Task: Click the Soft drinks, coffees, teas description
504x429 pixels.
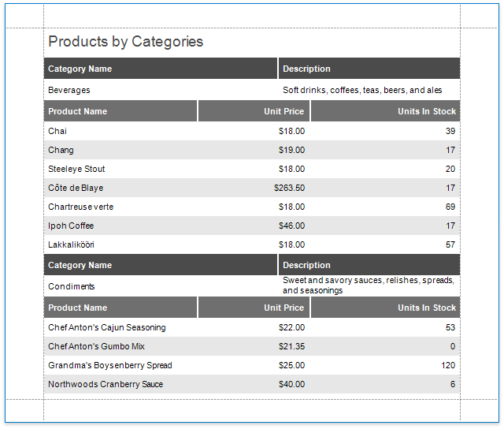Action: 362,90
